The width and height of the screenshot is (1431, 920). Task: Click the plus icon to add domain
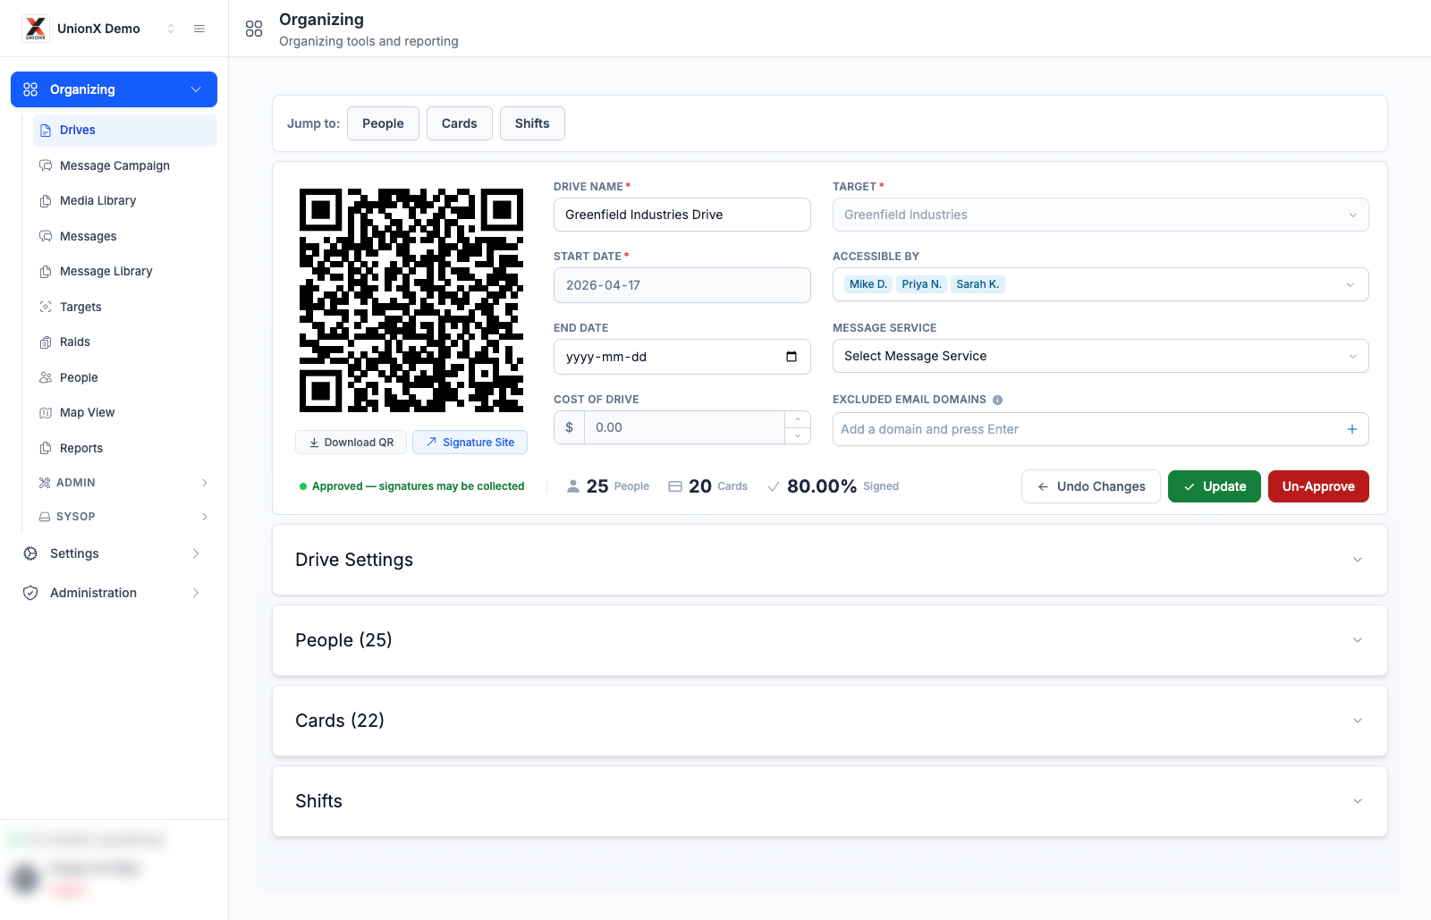pyautogui.click(x=1352, y=429)
